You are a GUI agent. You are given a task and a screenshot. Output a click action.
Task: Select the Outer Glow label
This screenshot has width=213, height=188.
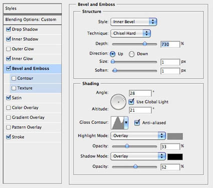(23, 49)
